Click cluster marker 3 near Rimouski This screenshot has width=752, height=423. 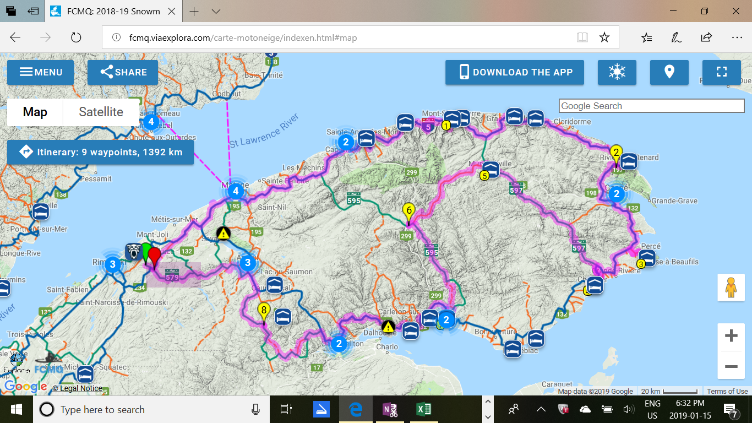coord(112,264)
